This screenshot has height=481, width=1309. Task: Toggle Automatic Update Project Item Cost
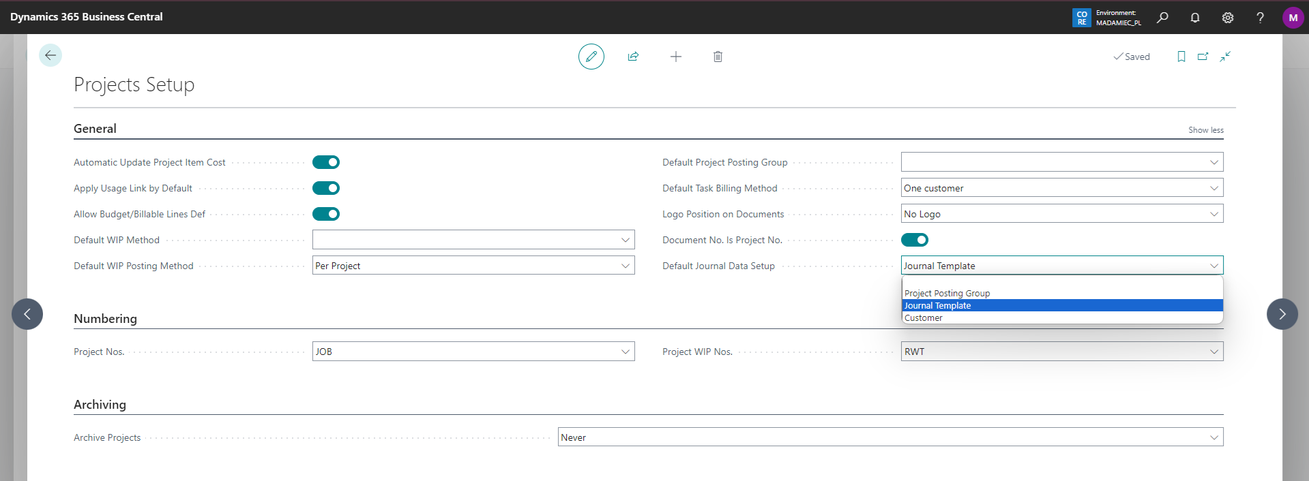click(x=326, y=162)
